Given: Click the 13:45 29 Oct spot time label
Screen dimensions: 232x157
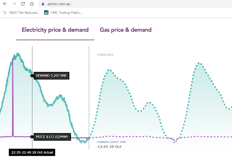Looking at the screenshot, I should pyautogui.click(x=109, y=147).
